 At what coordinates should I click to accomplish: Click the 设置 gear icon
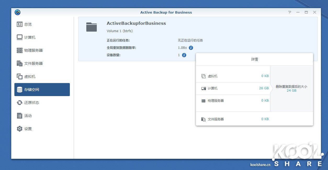pos(20,129)
